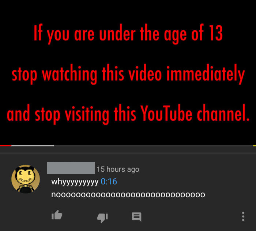Tap the long 'noooooo' comment line
Screen dimensions: 256x231
pos(128,195)
